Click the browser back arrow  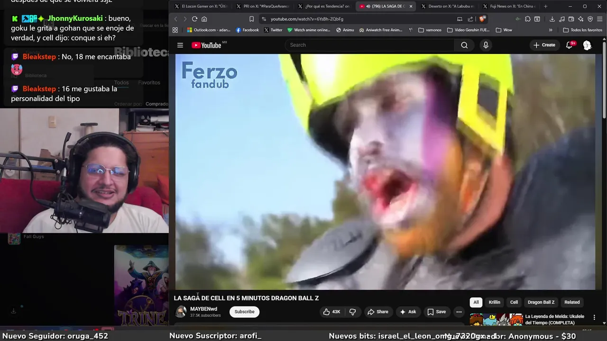point(175,19)
